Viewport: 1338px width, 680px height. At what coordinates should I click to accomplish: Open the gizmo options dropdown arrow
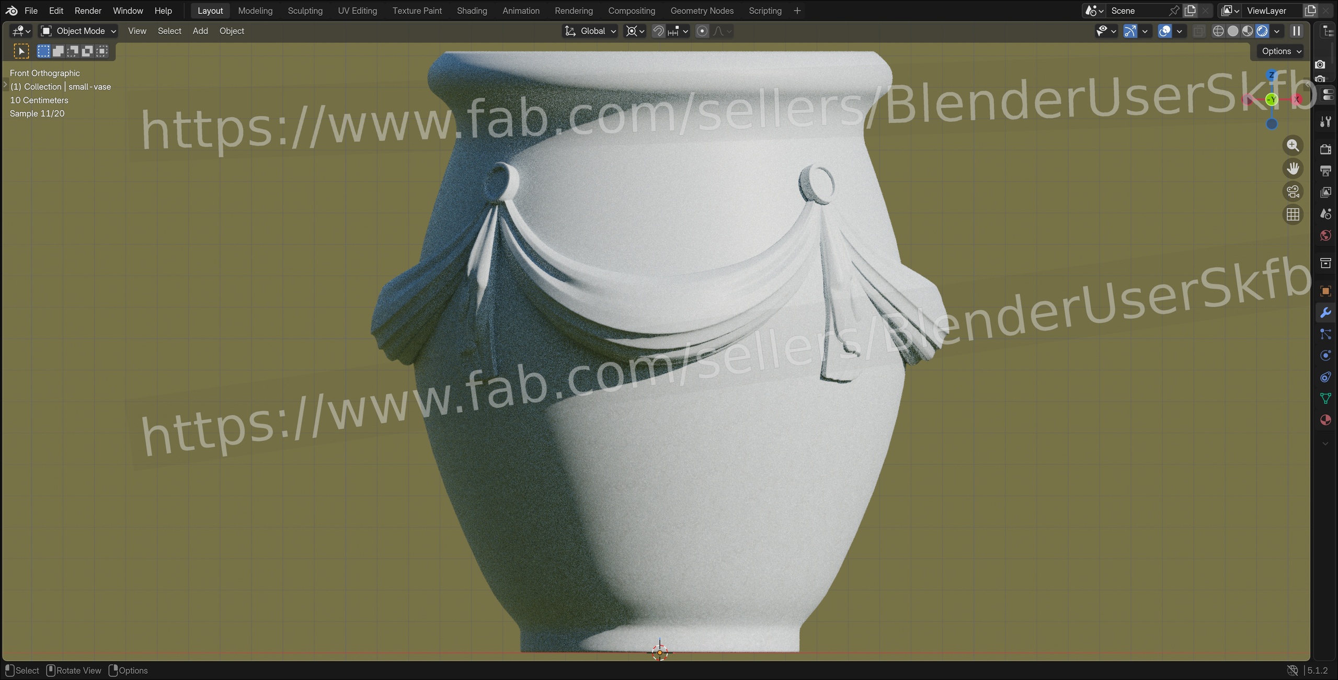[1145, 31]
